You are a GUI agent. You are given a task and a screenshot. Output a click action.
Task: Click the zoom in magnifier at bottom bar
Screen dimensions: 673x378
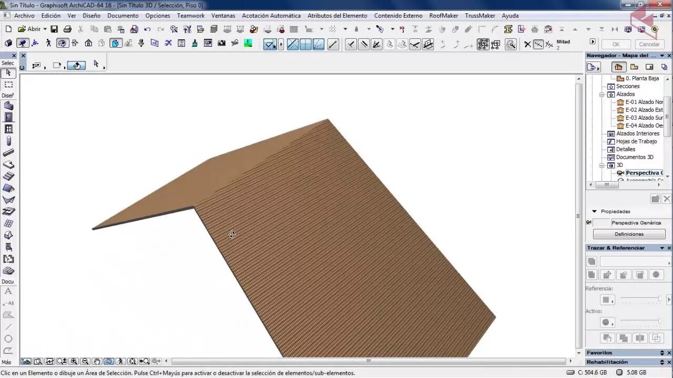[x=74, y=361]
